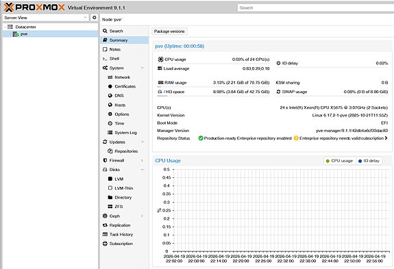This screenshot has height=269, width=394.
Task: Toggle CPU usage series in chart legend
Action: tap(339, 161)
